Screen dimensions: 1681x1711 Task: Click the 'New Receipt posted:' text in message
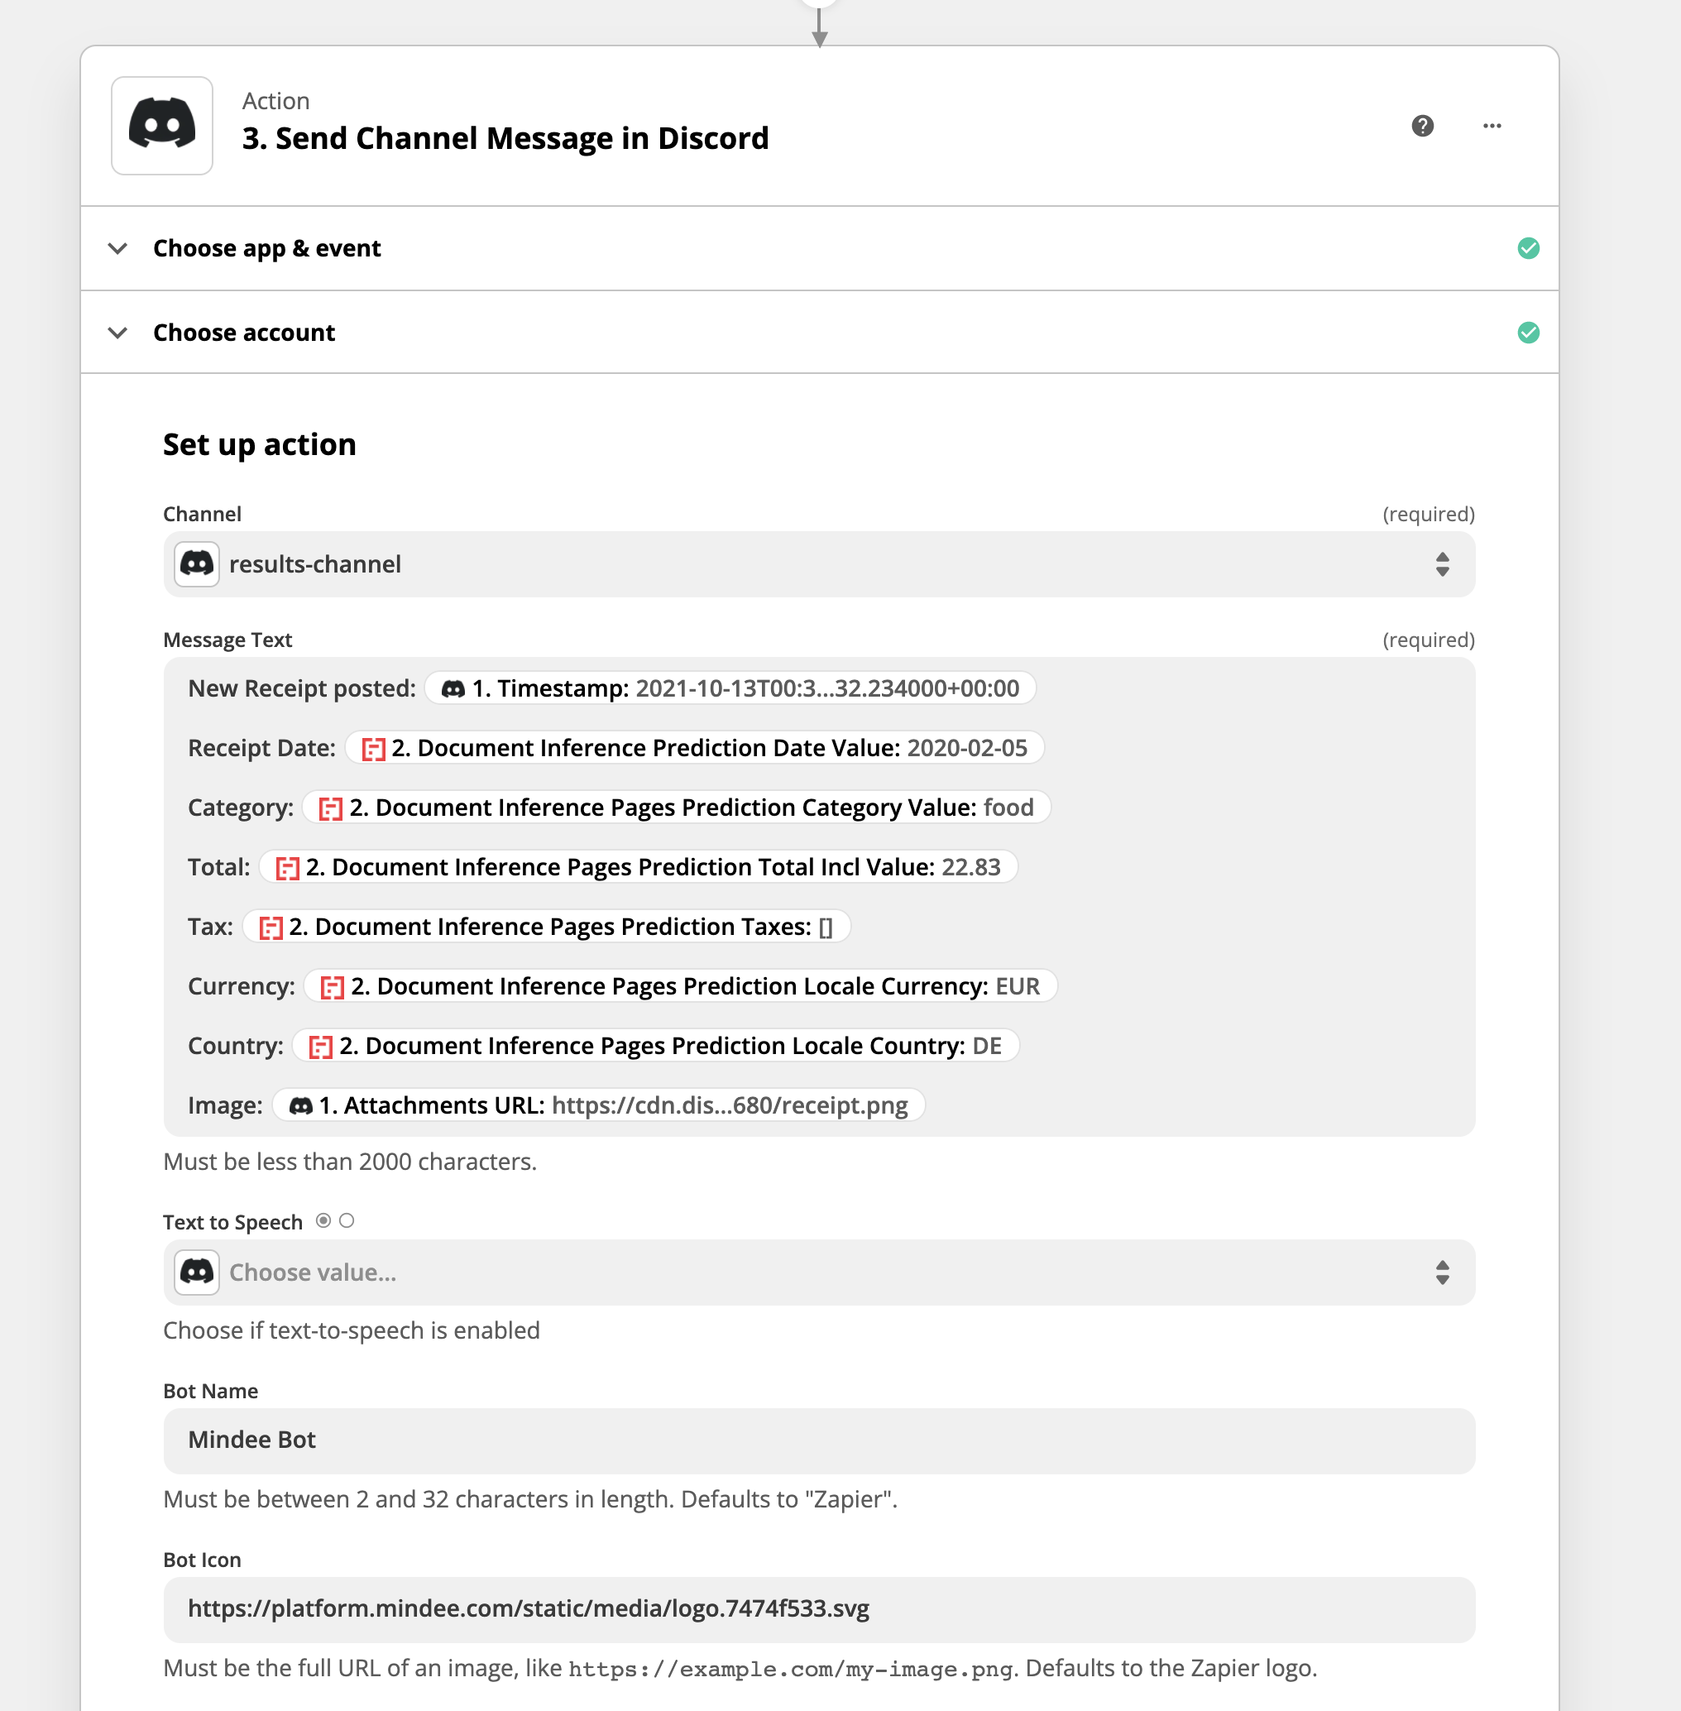(302, 688)
